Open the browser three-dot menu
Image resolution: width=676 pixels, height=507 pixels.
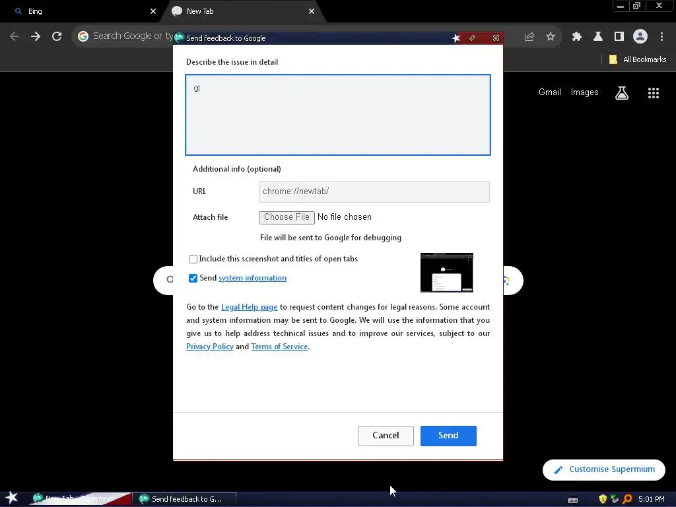pos(661,37)
